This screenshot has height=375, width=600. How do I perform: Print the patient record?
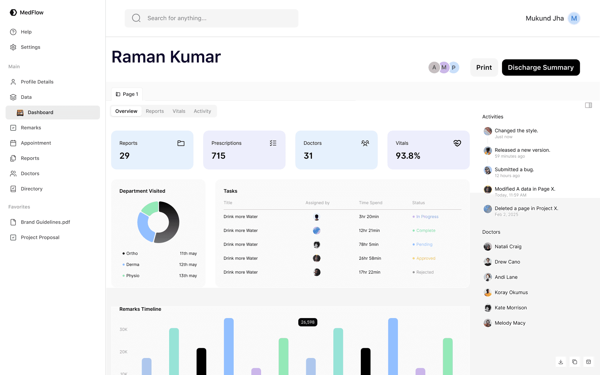(484, 67)
